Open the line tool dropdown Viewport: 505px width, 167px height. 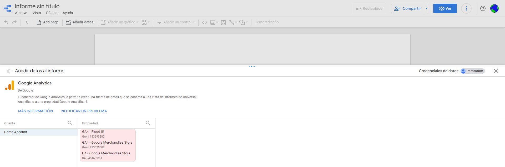[x=233, y=22]
